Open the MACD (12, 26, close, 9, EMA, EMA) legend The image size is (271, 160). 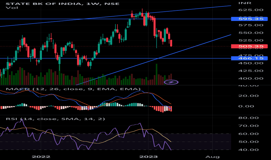pyautogui.click(x=73, y=89)
